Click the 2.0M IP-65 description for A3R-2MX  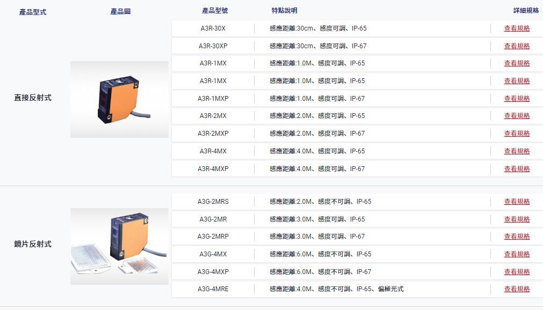(317, 116)
